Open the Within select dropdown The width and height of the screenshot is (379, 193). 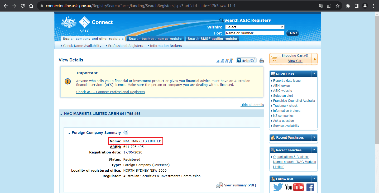[x=255, y=27]
